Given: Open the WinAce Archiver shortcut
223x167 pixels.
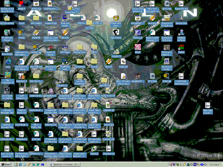Looking at the screenshot, I should 181,33.
